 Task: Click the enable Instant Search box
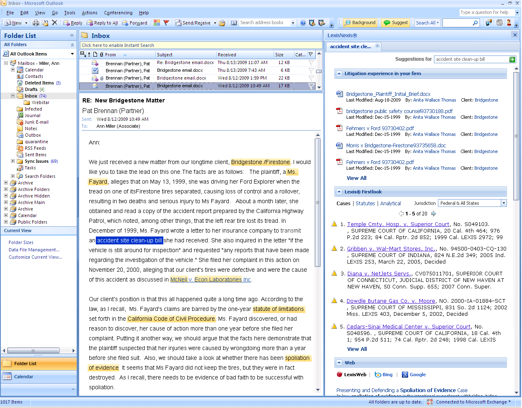coord(201,45)
